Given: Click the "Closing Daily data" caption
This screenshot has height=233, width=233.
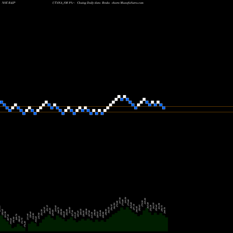Looking at the screenshot, I should (89, 3).
